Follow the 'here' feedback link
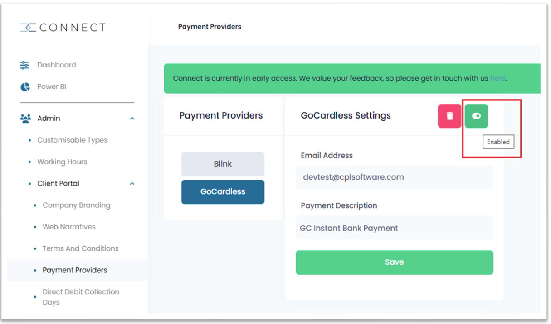This screenshot has width=551, height=324. (497, 78)
